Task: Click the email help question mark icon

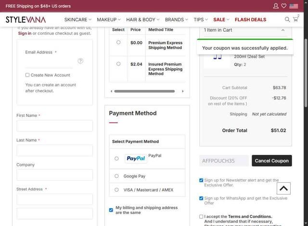Action: click(x=80, y=61)
